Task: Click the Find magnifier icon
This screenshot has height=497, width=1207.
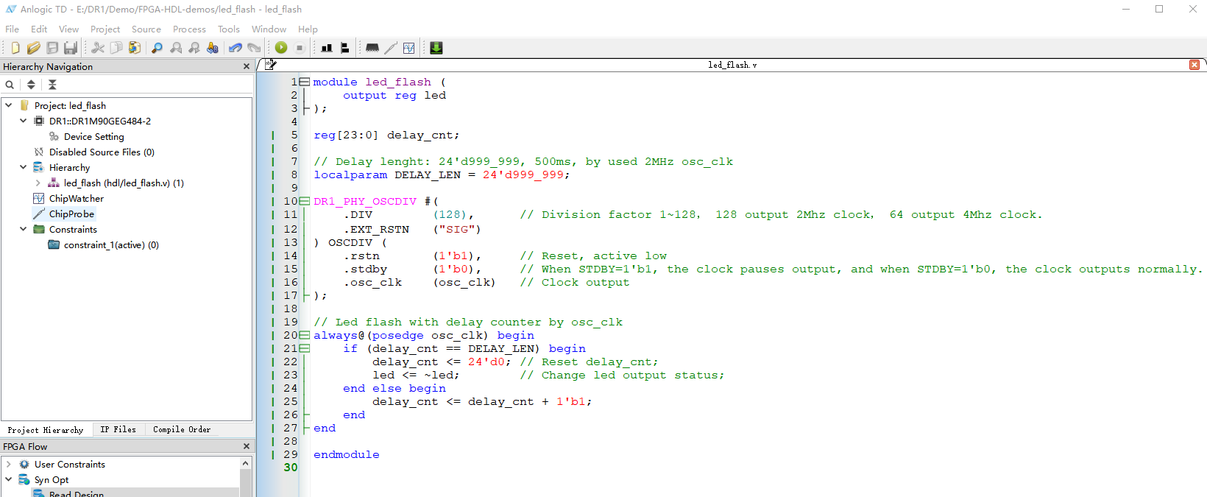Action: click(x=157, y=48)
